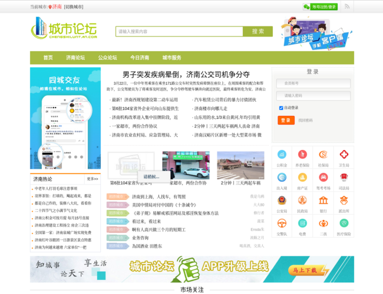Click the 会员账号 username field
Viewport: 383px width, 294px height.
tap(313, 83)
